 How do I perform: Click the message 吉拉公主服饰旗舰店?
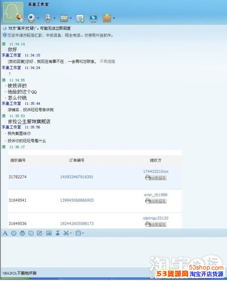[29, 122]
